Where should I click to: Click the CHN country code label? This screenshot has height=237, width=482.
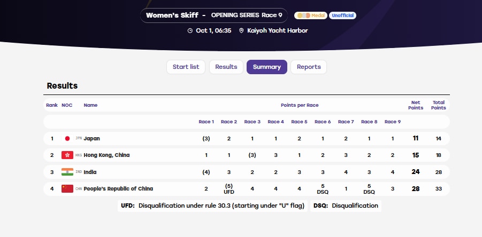[79, 189]
